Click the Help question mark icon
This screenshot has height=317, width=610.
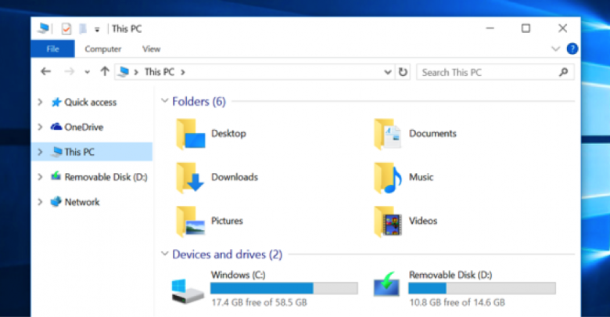click(572, 49)
